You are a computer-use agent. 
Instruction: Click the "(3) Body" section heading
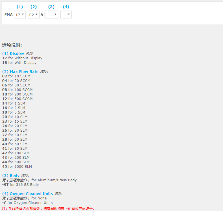click(11, 175)
